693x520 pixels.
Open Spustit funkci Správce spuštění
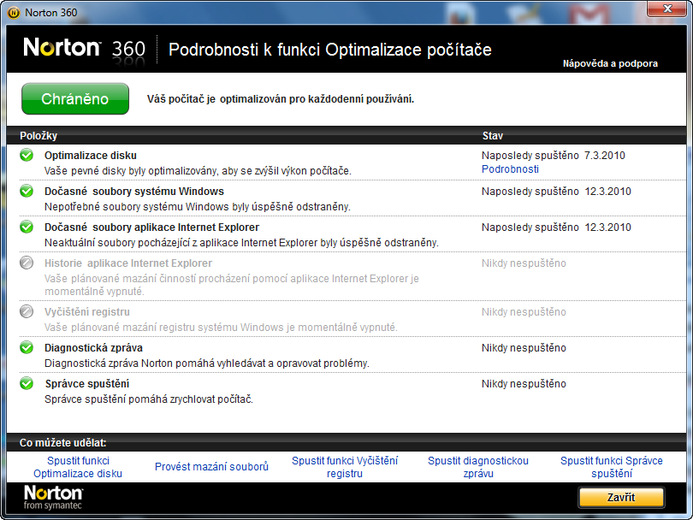click(x=612, y=467)
